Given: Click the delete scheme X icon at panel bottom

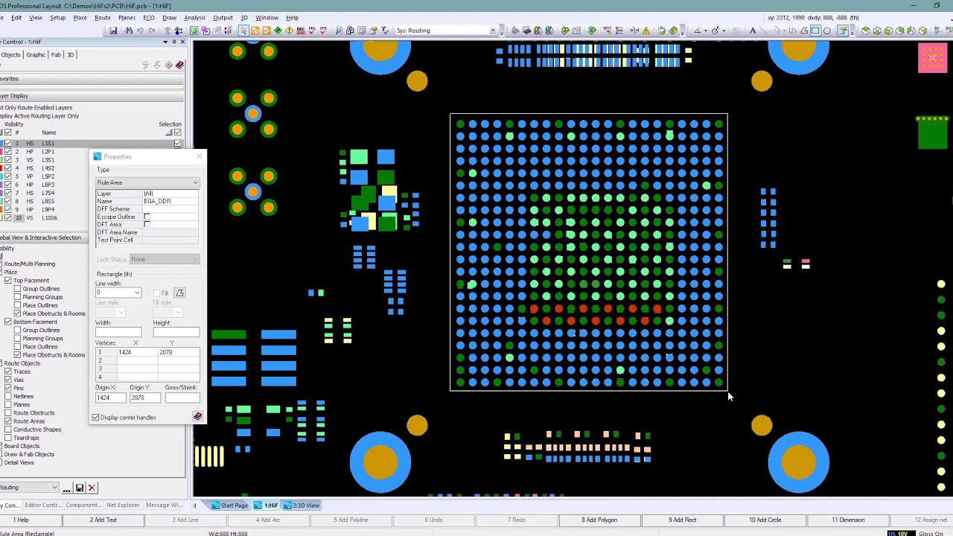Looking at the screenshot, I should [92, 488].
